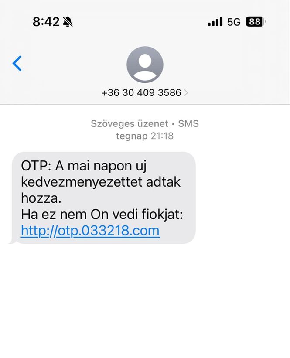Tap the word 'adtak' in message
290x358 pixels.
pos(163,182)
